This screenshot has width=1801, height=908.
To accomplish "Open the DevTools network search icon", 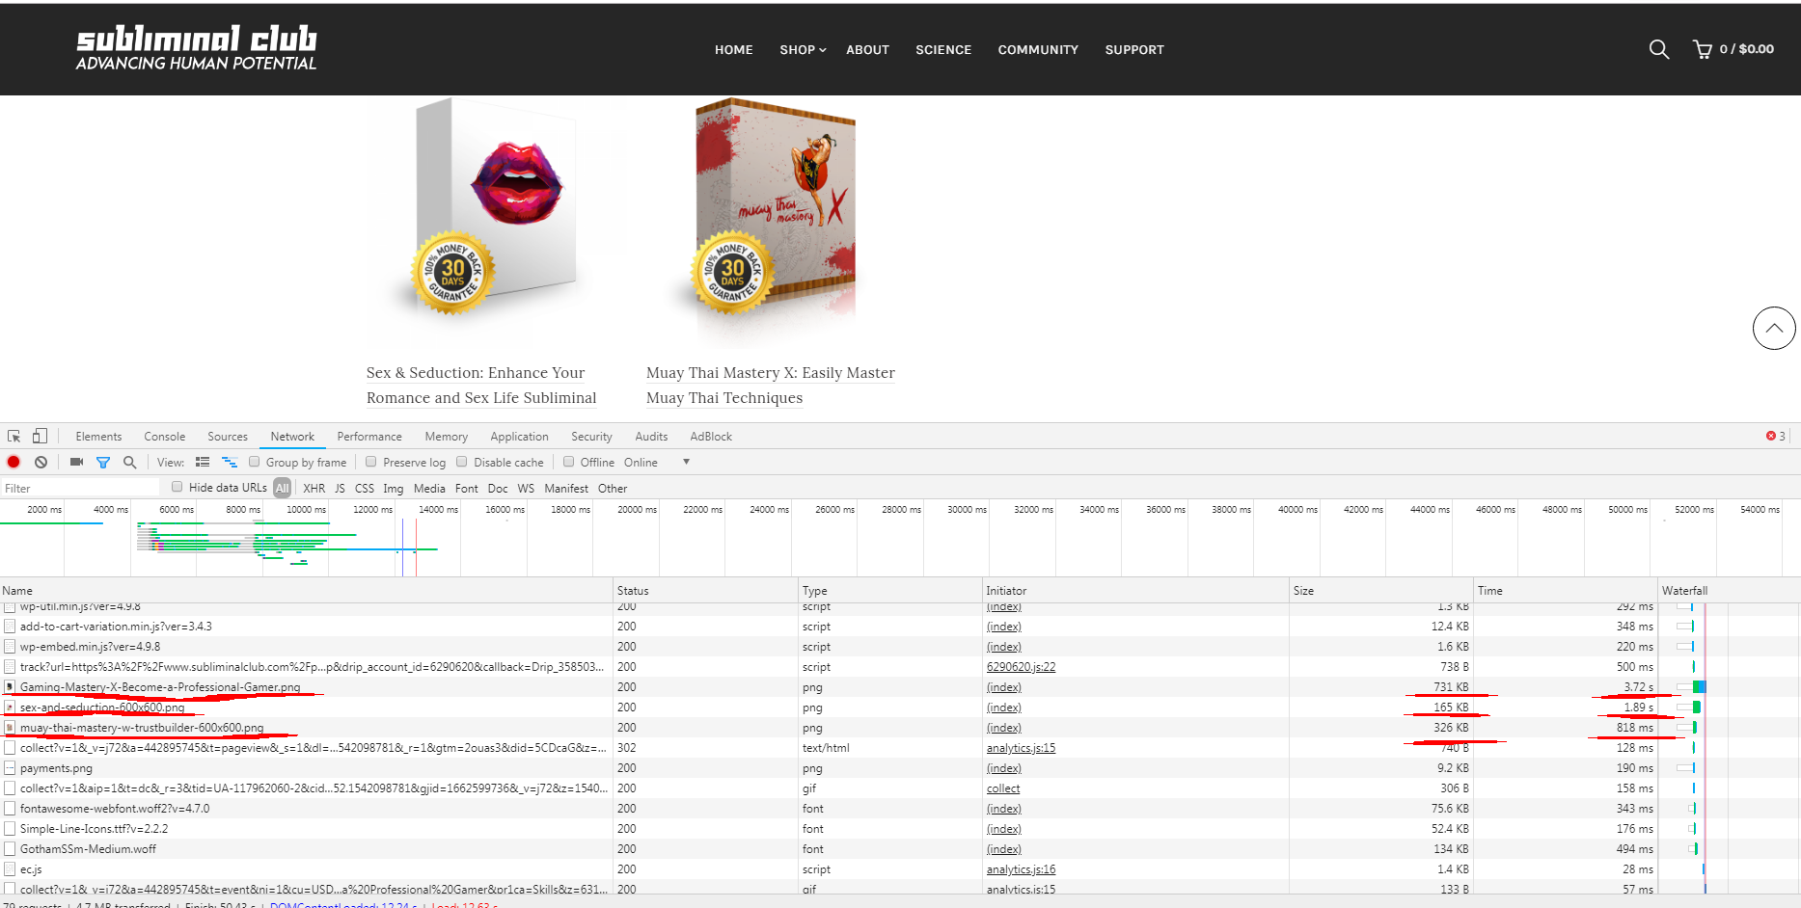I will (x=130, y=463).
